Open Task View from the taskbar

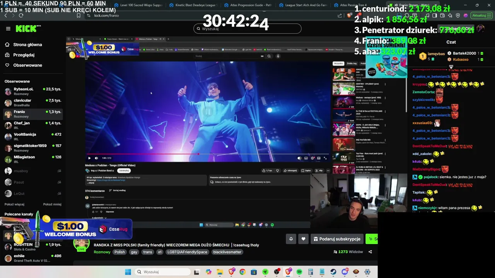coord(196,272)
